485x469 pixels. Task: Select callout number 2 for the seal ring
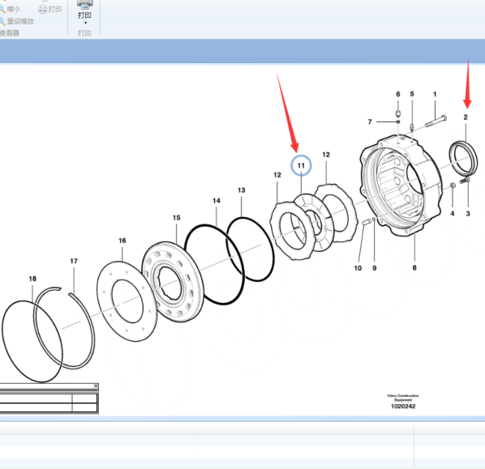(466, 117)
